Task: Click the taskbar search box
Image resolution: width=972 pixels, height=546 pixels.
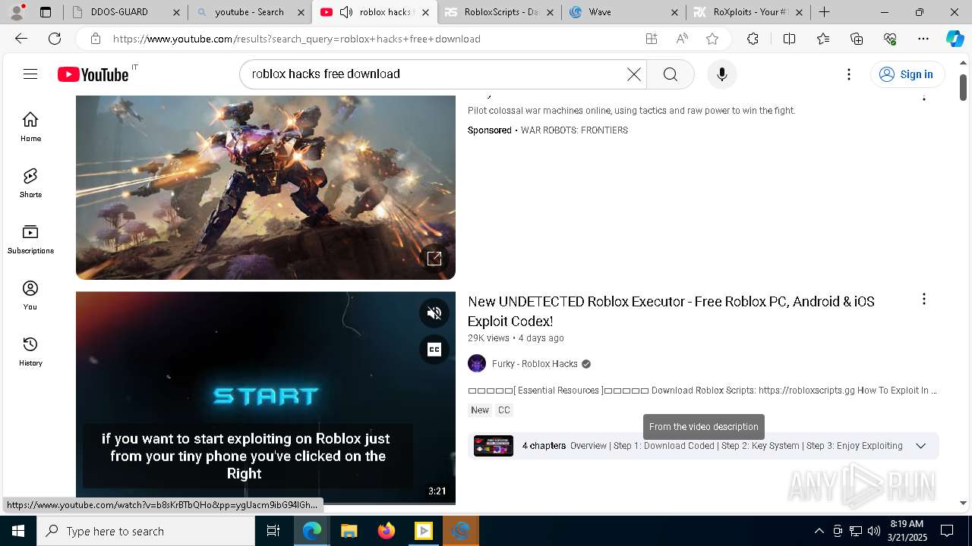Action: click(x=146, y=531)
